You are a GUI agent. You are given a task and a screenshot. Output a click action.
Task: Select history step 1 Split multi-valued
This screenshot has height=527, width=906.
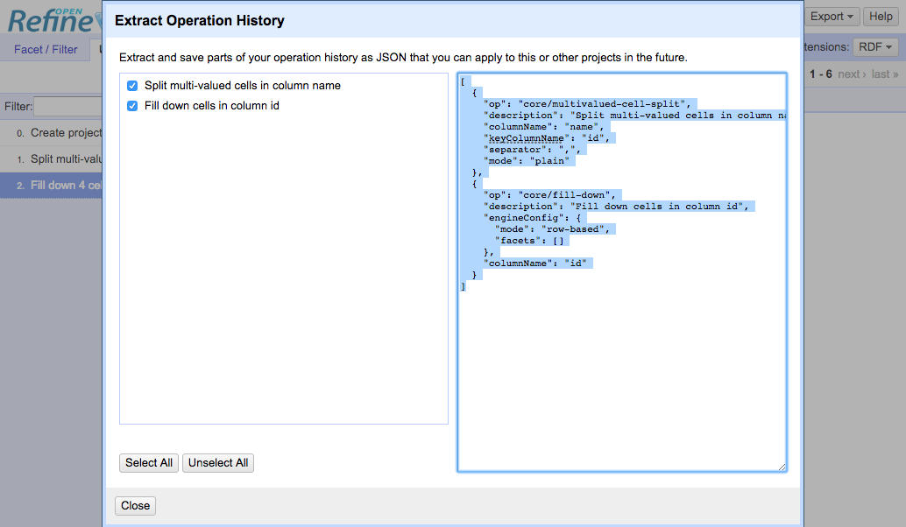tap(52, 159)
